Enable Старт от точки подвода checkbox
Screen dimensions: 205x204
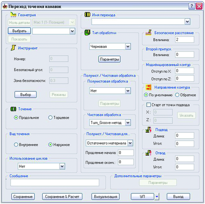pos(149,105)
